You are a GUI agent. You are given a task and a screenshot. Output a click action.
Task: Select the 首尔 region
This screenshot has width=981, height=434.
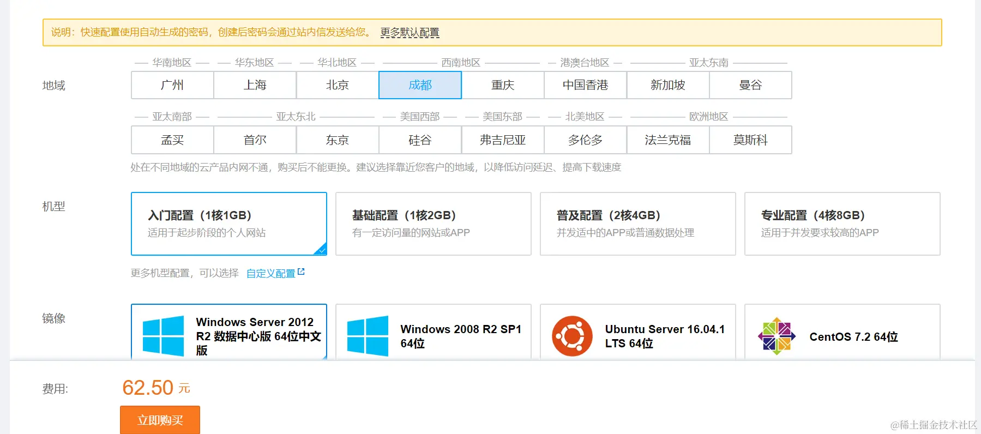(255, 140)
